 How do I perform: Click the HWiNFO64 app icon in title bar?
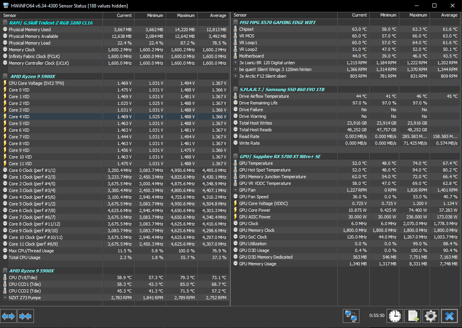(x=6, y=6)
